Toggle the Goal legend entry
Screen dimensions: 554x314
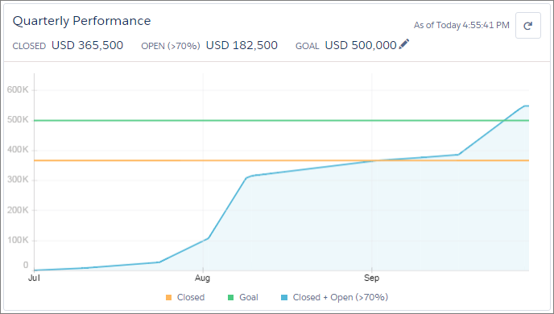(x=243, y=297)
